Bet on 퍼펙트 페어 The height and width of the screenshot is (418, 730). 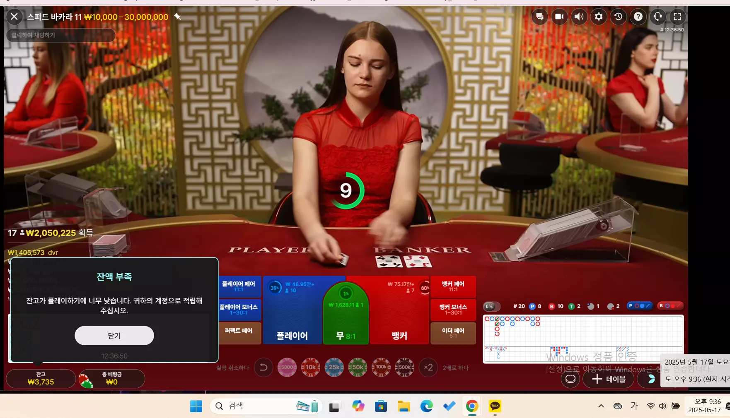point(239,333)
